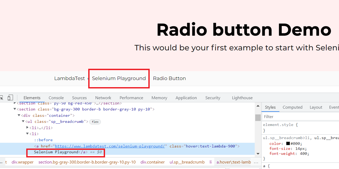Image resolution: width=339 pixels, height=169 pixels.
Task: Click the flex badge beside ul.sp__breadcrumb
Action: [95, 122]
